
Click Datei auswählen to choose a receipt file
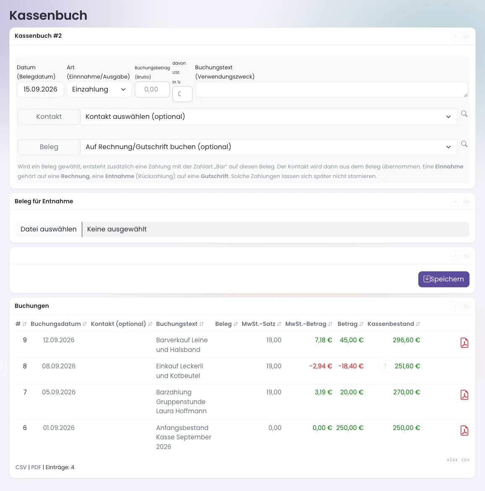click(49, 229)
